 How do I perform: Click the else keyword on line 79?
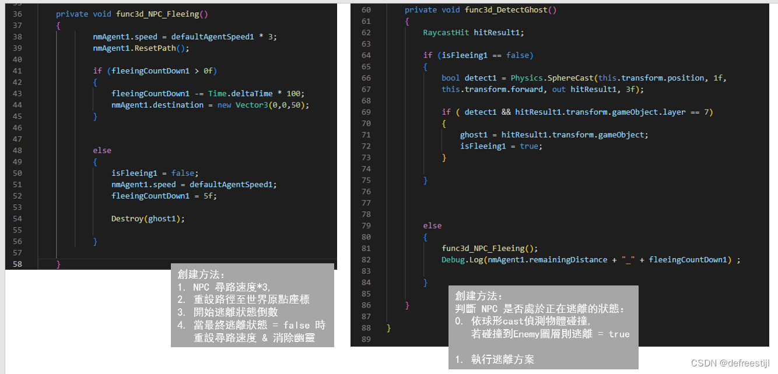[432, 225]
